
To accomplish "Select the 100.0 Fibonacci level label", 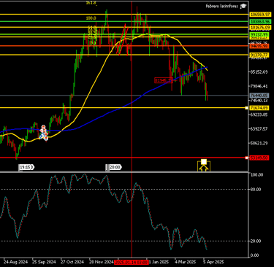I will point(91,18).
